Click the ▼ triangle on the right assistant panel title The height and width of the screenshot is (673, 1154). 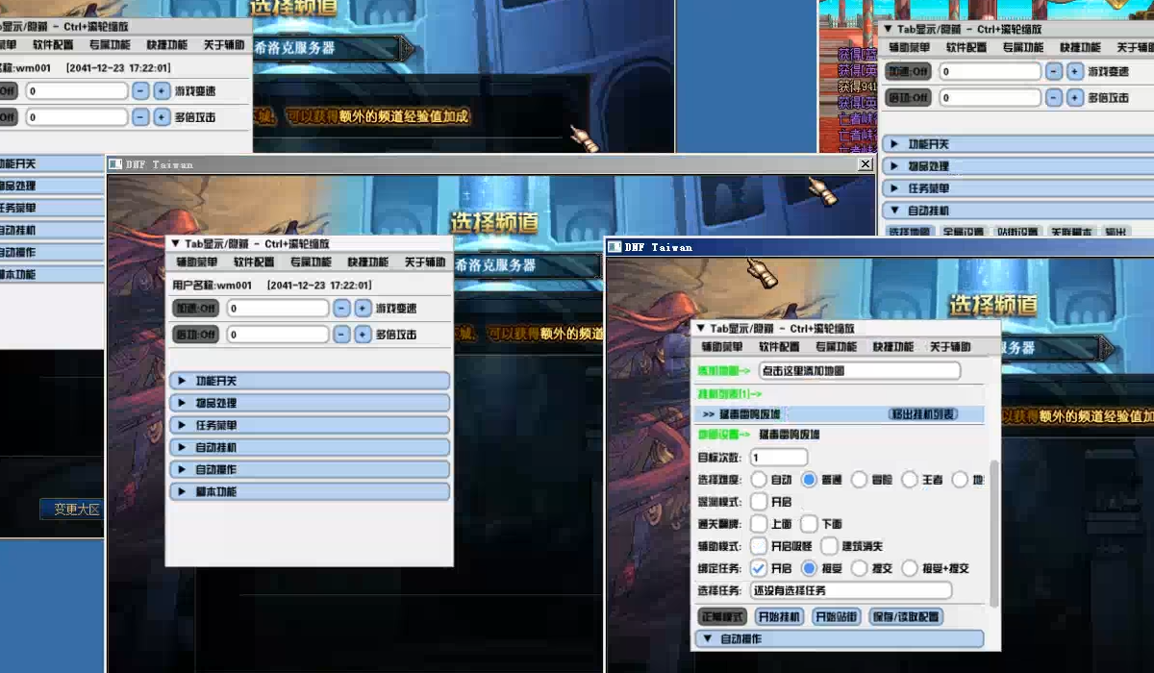click(699, 327)
